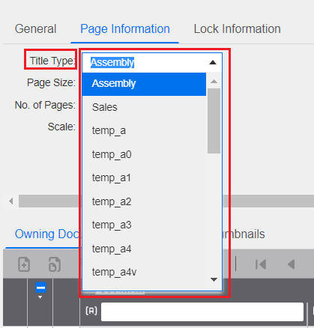Choose Sales from the Title Type list
Viewport: 314px width, 328px height.
[x=144, y=107]
